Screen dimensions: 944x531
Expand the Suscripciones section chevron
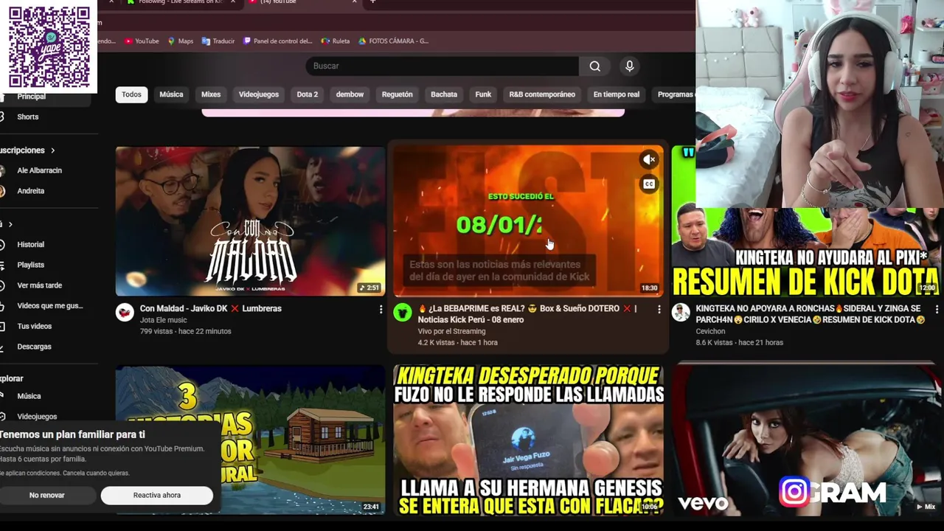point(52,150)
